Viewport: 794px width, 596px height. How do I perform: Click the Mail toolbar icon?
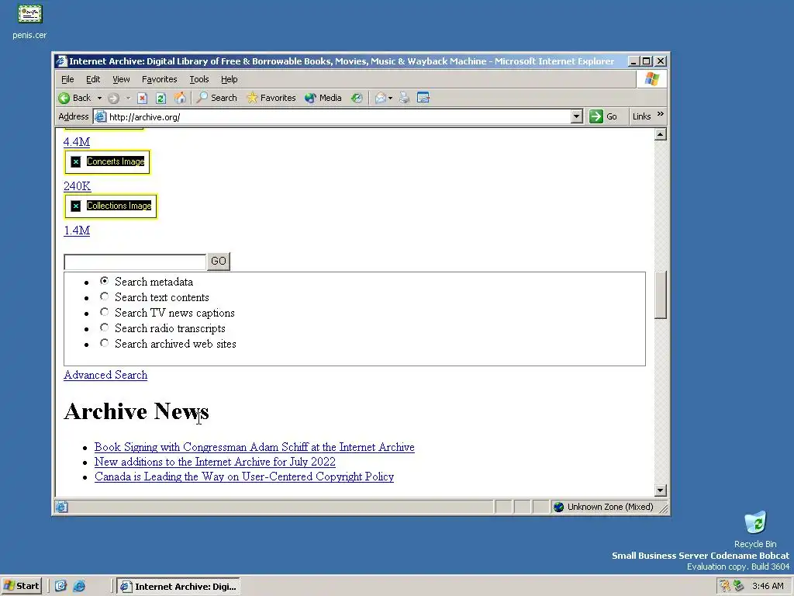click(x=380, y=98)
